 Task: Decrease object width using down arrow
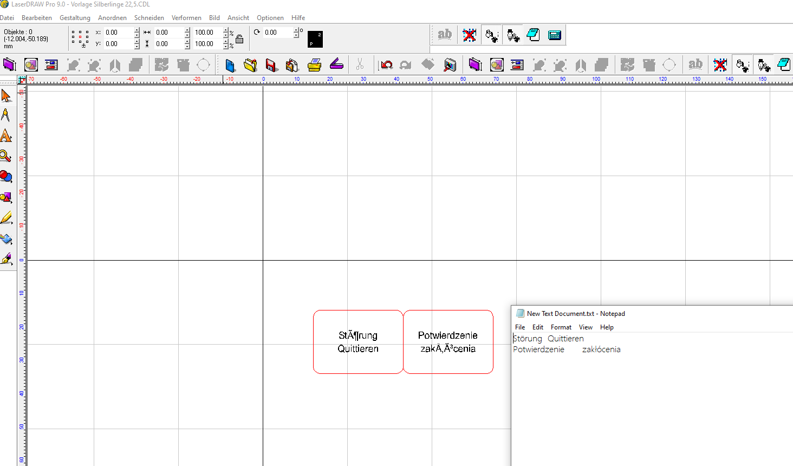(187, 35)
